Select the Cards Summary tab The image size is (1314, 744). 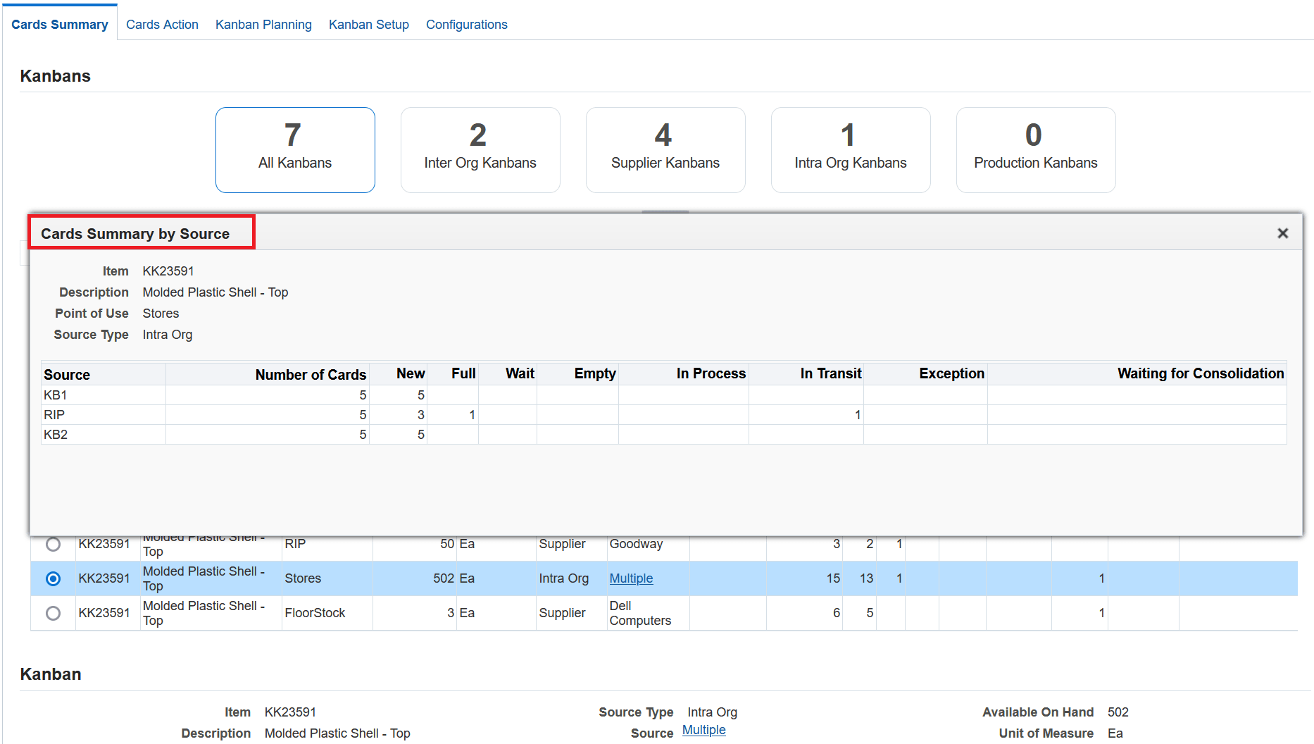(x=60, y=25)
